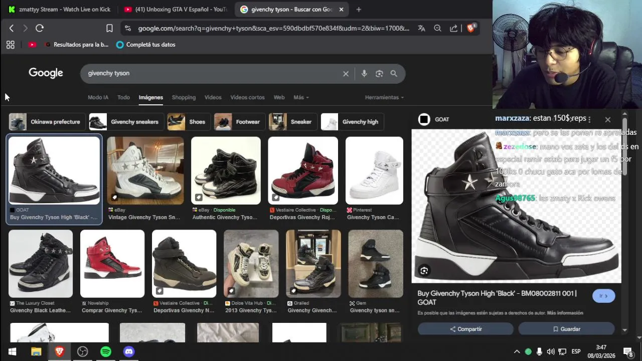Select the Videos cortos search tab

(x=247, y=97)
